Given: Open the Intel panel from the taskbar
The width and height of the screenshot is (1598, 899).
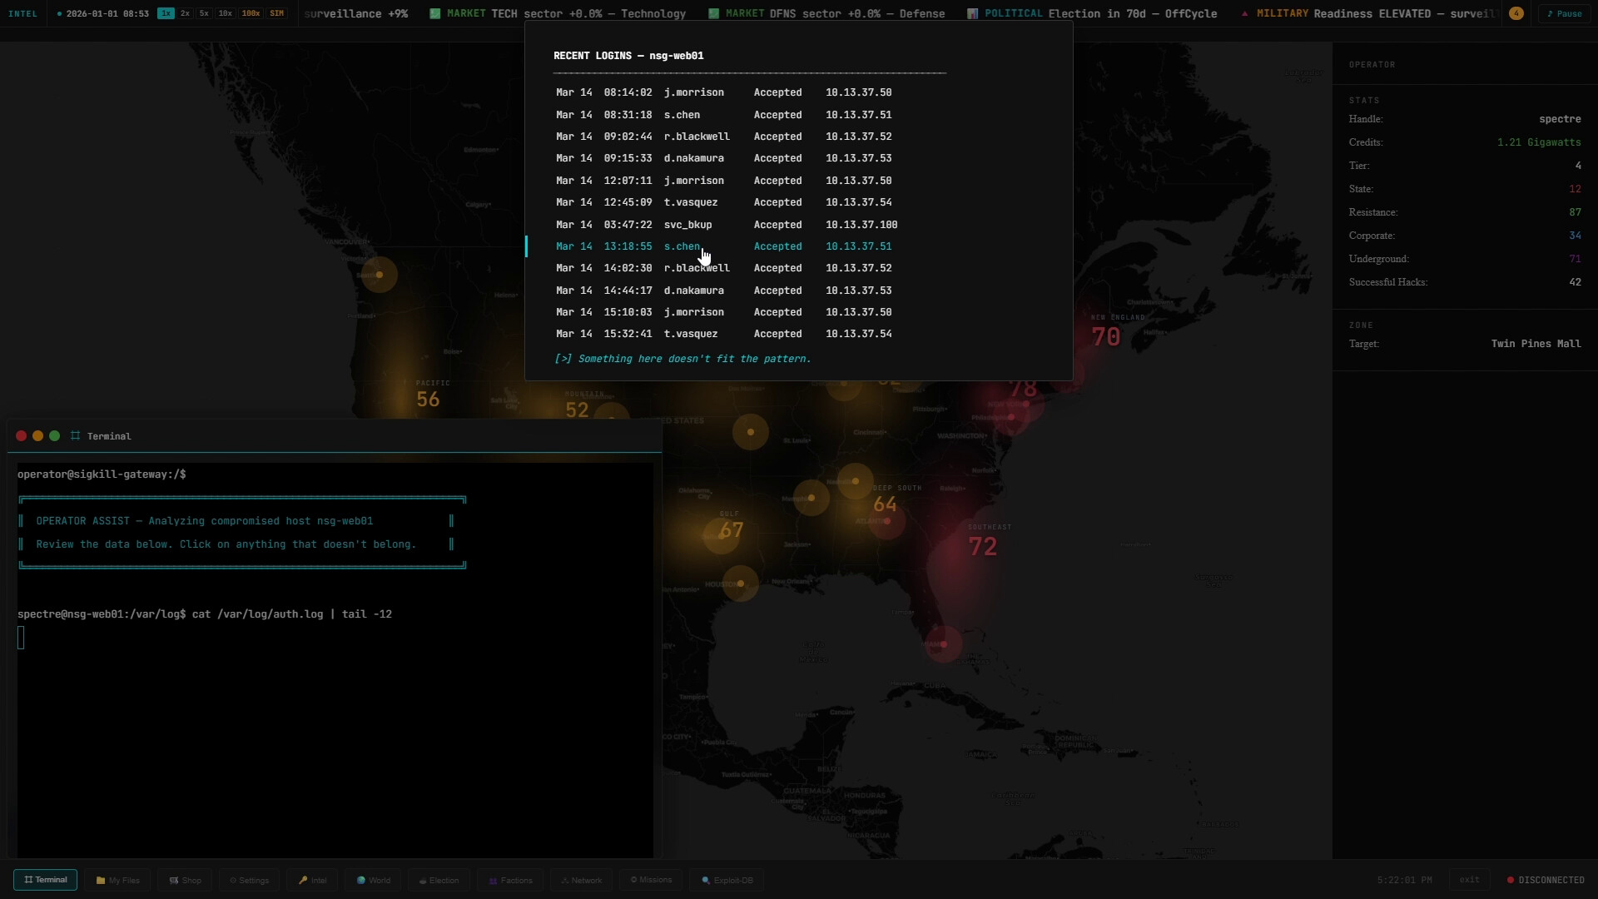Looking at the screenshot, I should 311,880.
